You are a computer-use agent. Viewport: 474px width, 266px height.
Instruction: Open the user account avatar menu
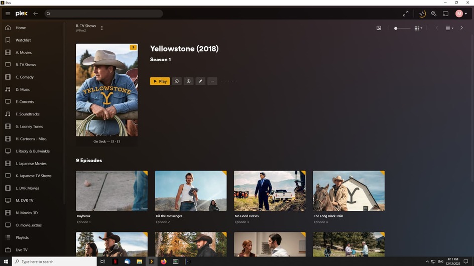(x=461, y=14)
